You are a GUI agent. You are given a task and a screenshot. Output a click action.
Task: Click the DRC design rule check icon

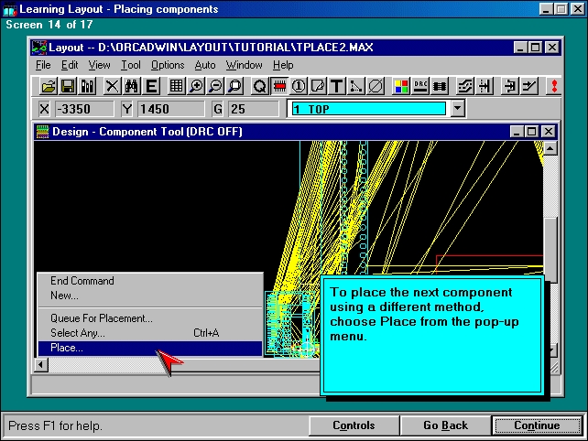[420, 86]
